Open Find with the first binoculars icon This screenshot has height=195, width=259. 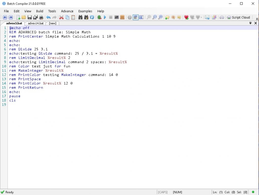tap(80, 17)
